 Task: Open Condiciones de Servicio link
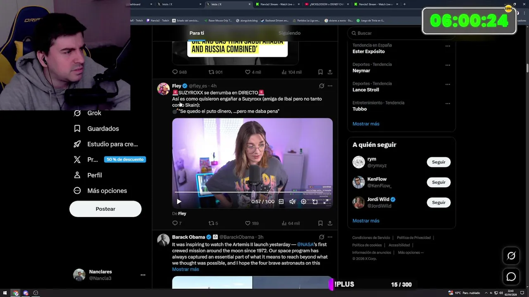pyautogui.click(x=371, y=238)
